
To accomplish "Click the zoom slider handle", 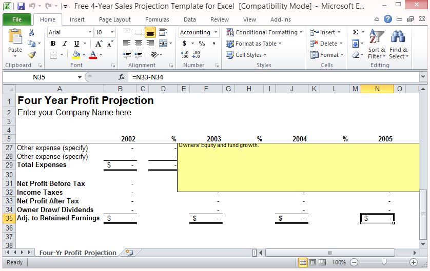I will pos(383,262).
